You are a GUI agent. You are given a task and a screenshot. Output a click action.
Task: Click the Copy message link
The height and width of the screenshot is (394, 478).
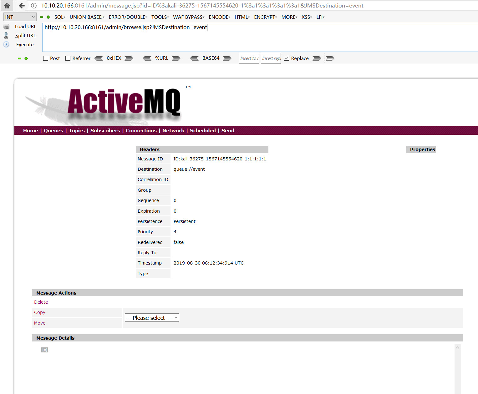coord(40,312)
